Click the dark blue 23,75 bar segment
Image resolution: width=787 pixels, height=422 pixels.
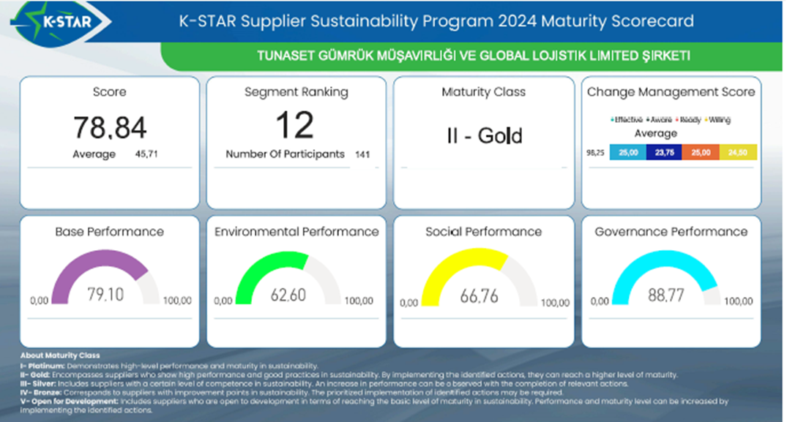click(x=663, y=153)
